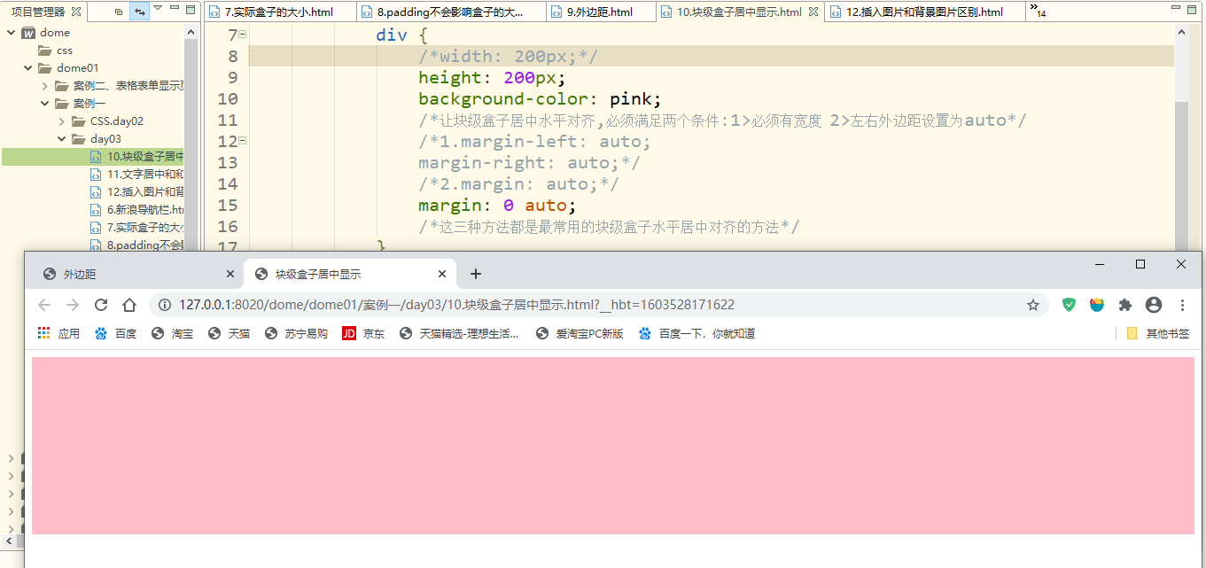Fold code block at line 7
1206x568 pixels.
click(x=244, y=35)
